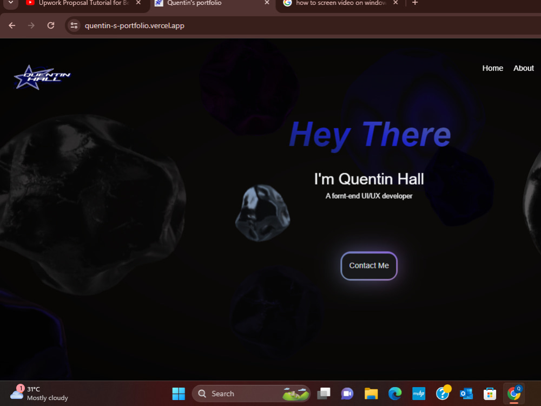Screen dimensions: 541x406
Task: Close the Google search tab
Action: coord(395,3)
